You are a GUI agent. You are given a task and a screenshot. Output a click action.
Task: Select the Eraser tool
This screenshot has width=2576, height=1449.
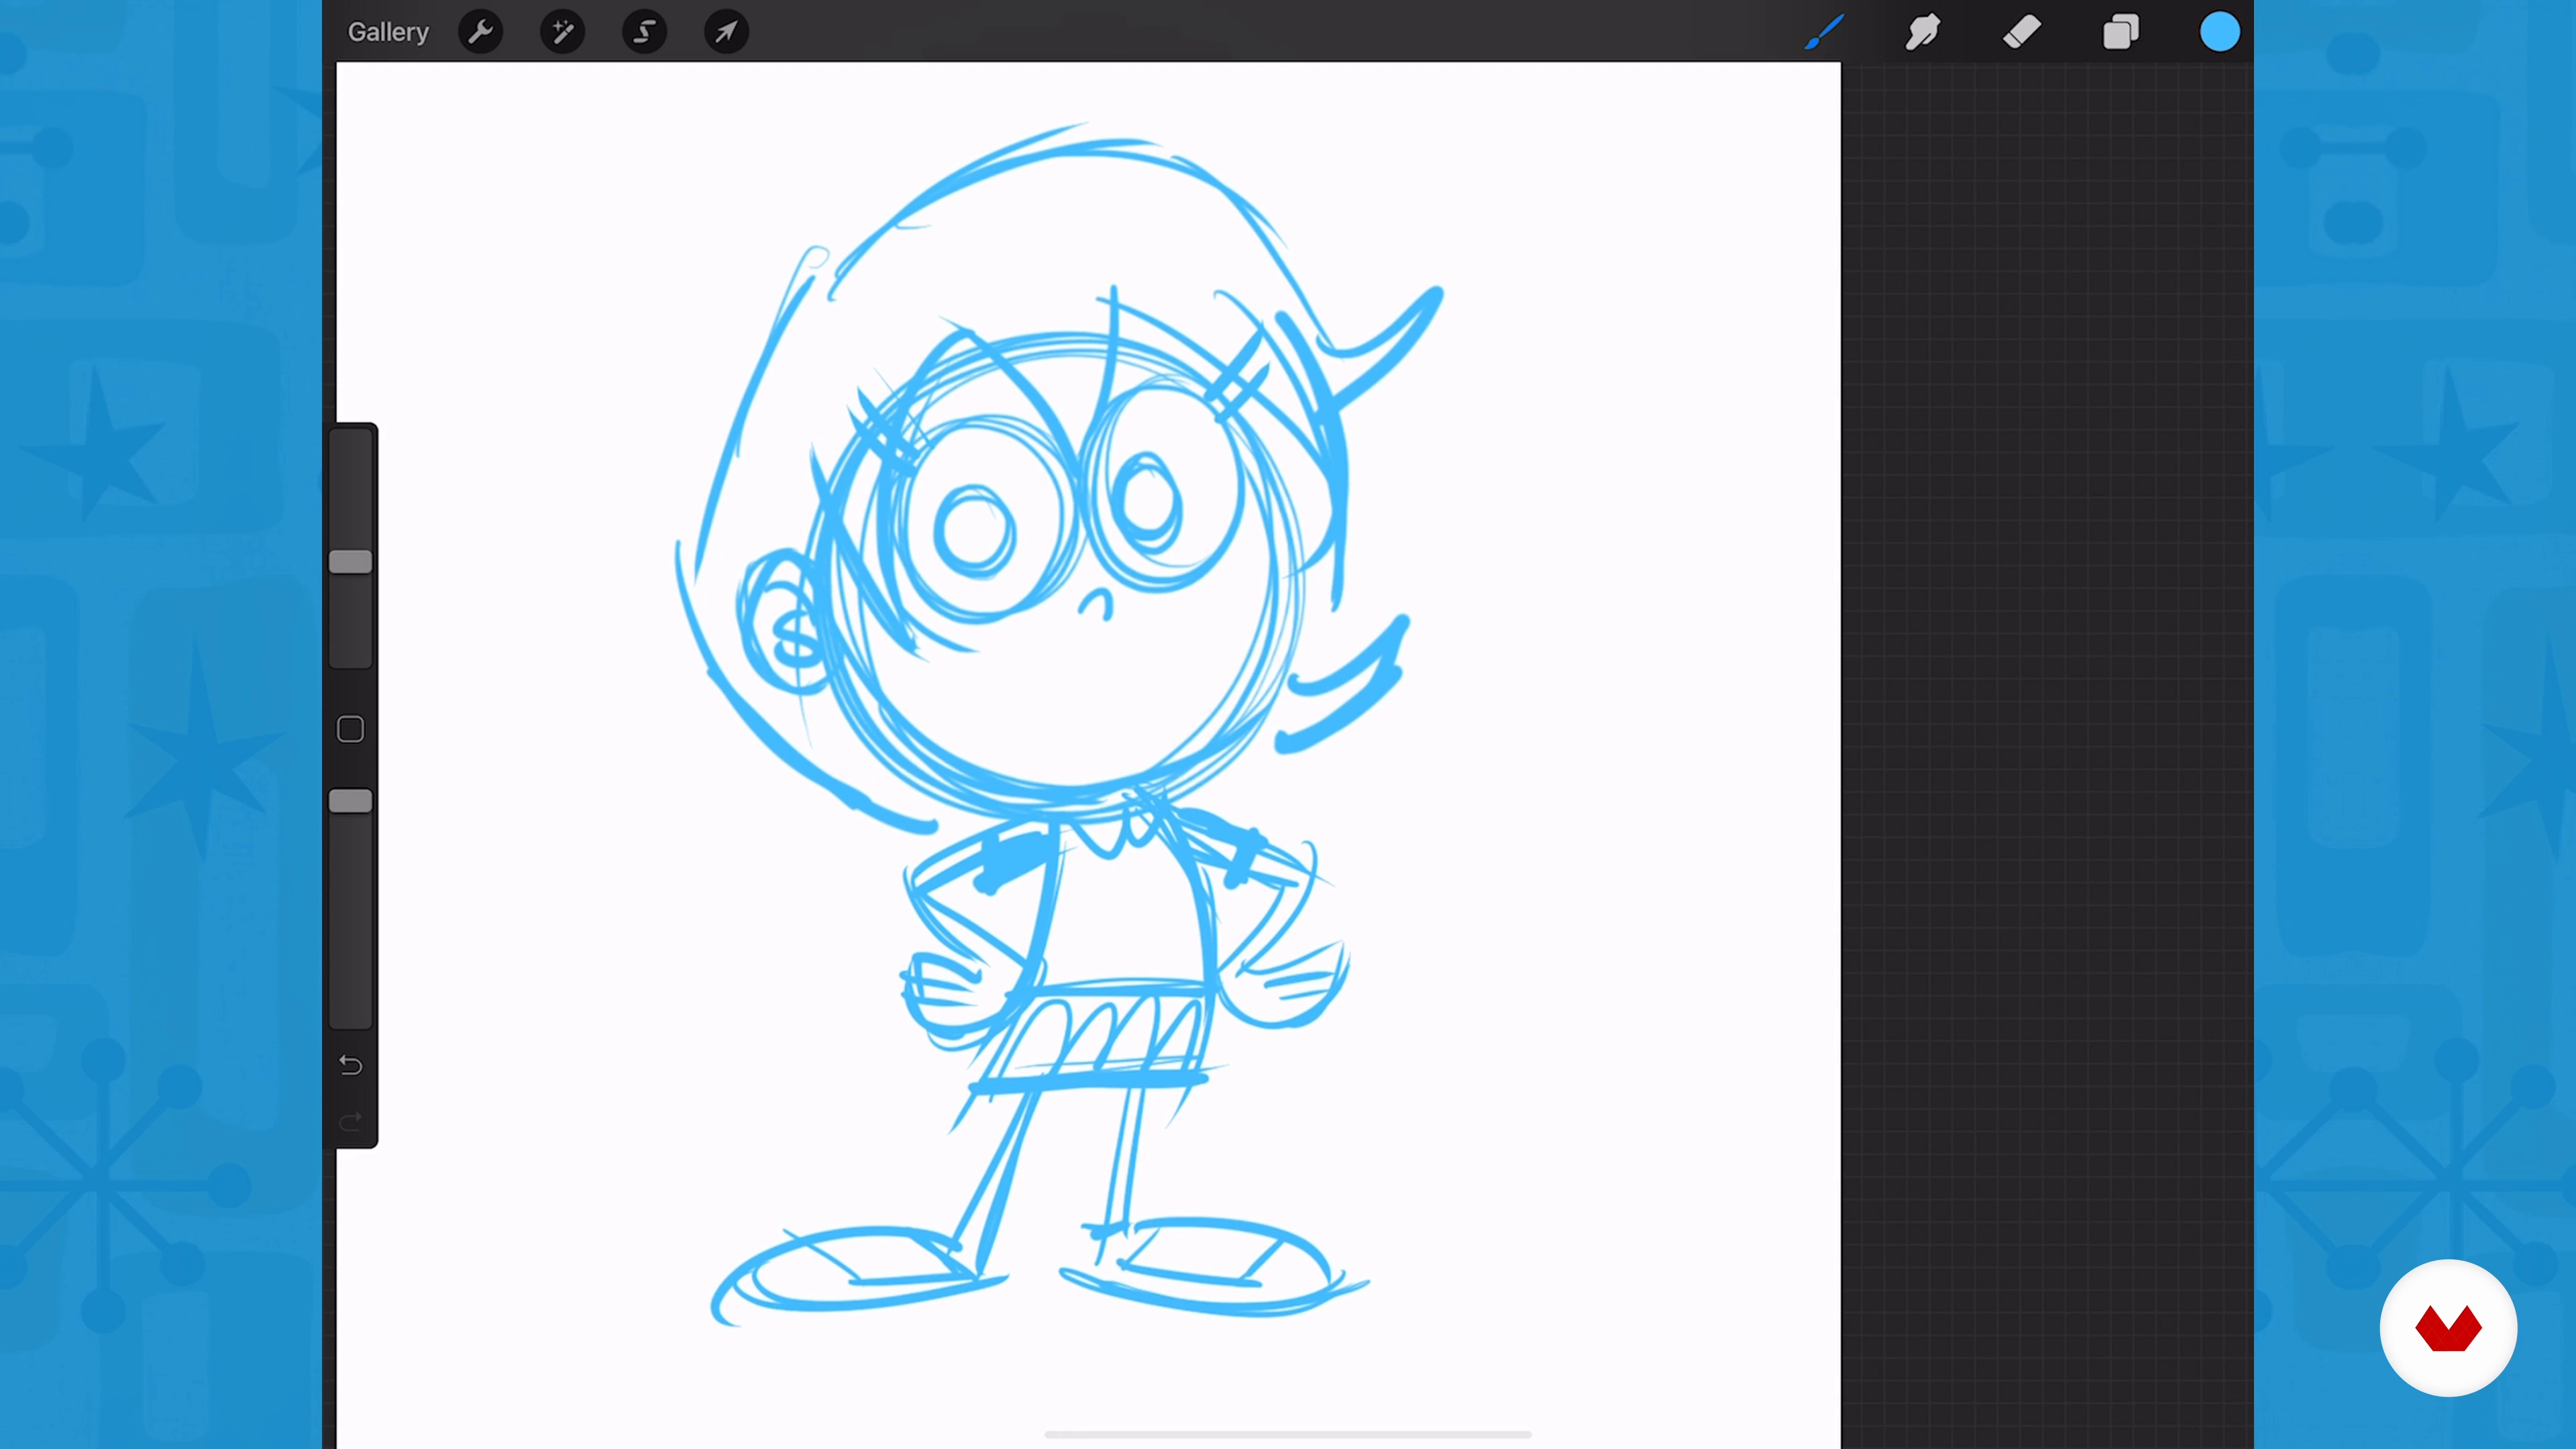(2021, 32)
